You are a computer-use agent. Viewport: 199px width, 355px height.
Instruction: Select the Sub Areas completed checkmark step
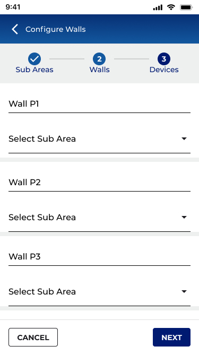pos(34,59)
